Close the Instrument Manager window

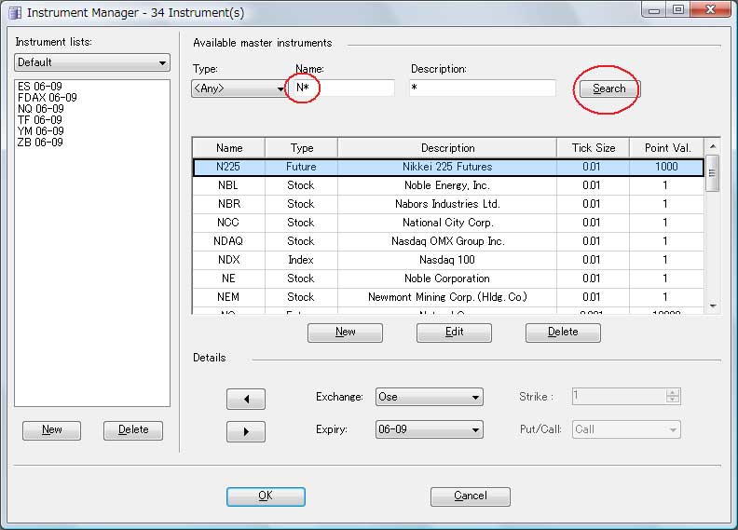click(711, 9)
